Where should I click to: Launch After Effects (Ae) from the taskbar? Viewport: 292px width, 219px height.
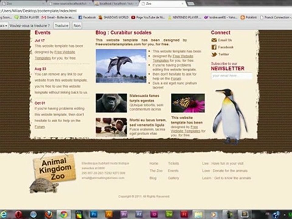pos(139,214)
